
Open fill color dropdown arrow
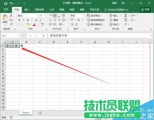pos(31,25)
